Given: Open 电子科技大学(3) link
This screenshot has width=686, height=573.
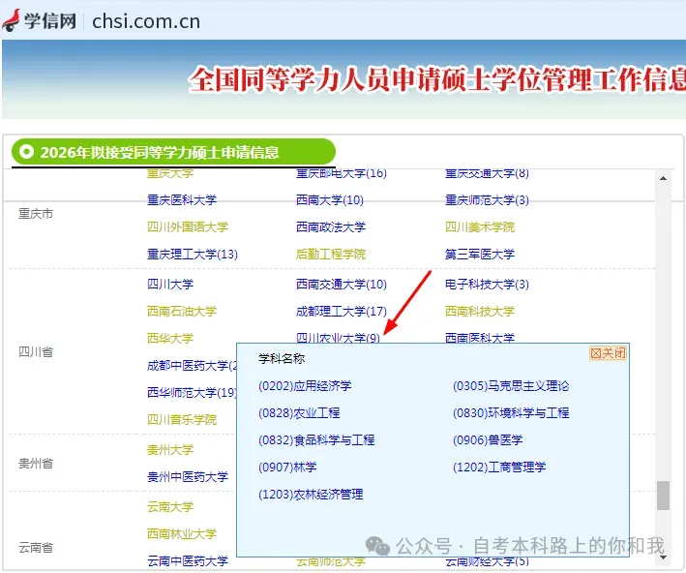Looking at the screenshot, I should click(x=487, y=285).
